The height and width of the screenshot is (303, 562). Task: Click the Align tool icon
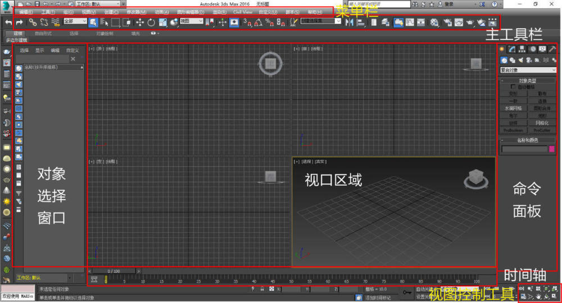[361, 22]
